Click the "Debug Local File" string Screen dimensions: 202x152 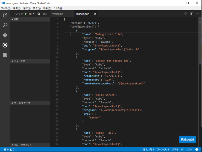tap(108, 34)
